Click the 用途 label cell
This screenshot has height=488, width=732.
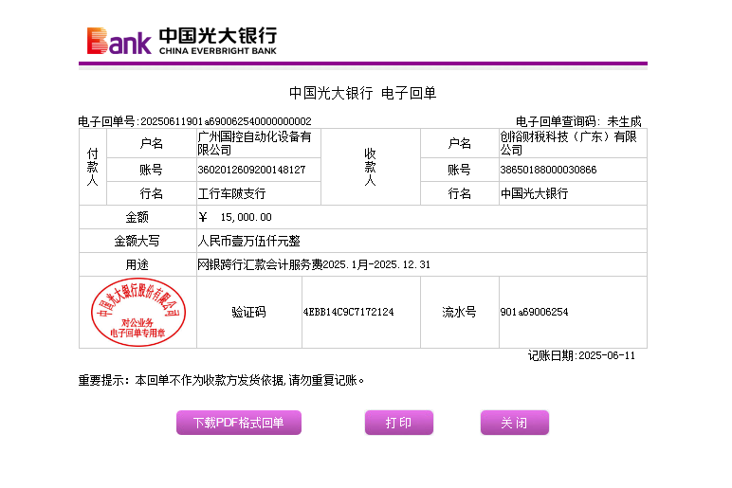click(137, 264)
